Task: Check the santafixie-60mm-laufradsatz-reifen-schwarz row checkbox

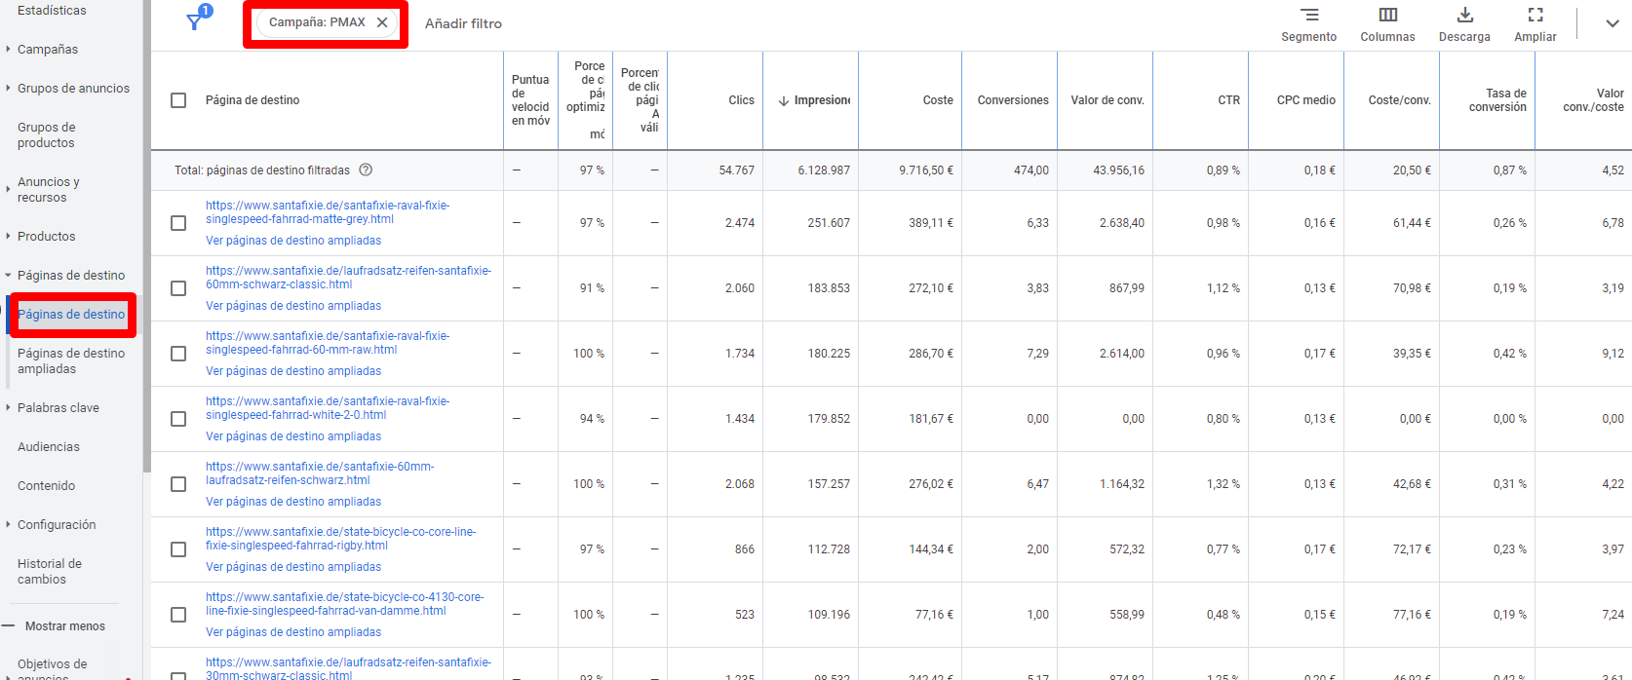Action: tap(178, 484)
